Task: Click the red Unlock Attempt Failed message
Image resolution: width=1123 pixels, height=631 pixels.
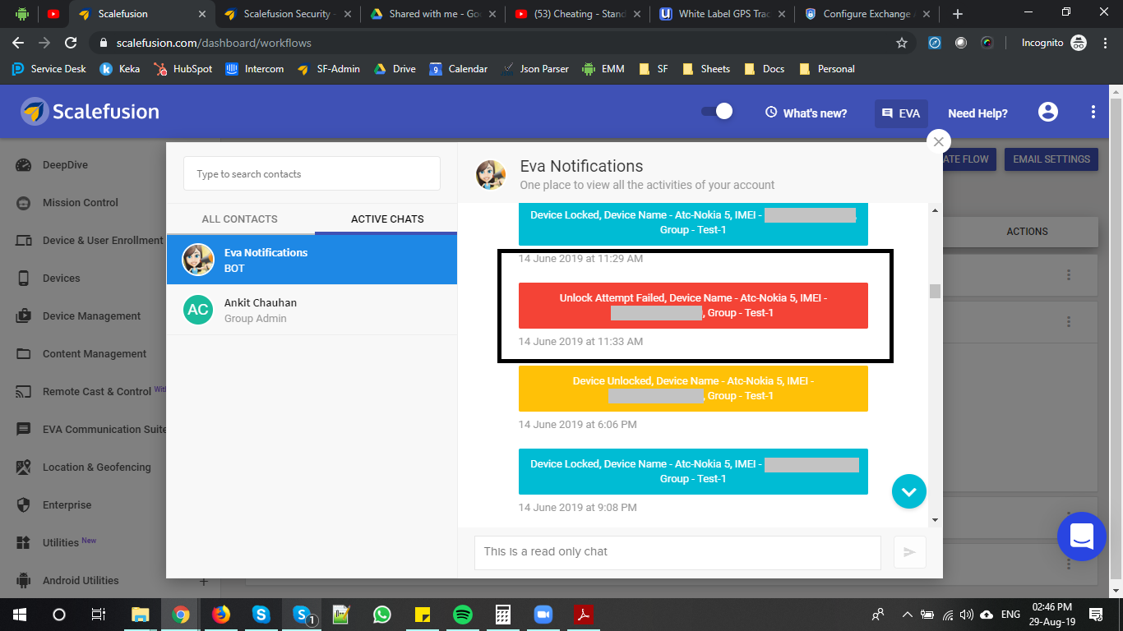Action: (x=693, y=306)
